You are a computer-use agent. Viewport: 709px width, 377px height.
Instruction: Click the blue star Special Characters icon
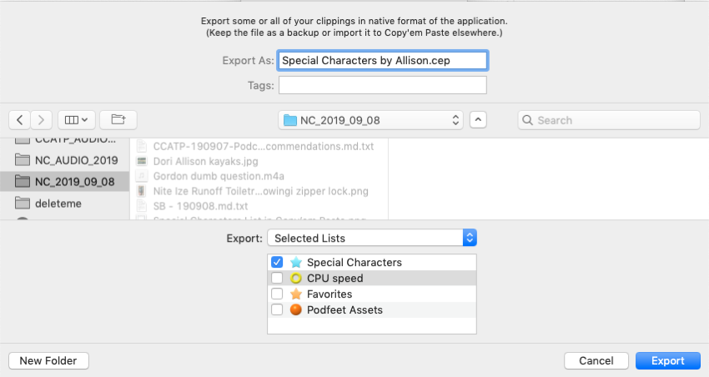coord(295,263)
